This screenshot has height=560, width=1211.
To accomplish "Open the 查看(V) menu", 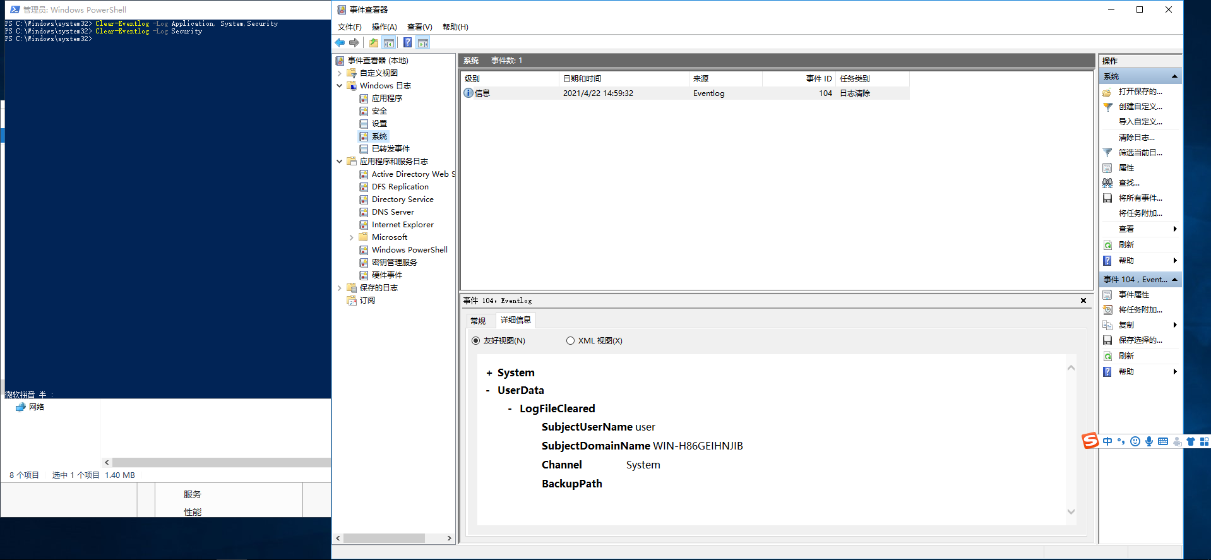I will click(x=419, y=27).
